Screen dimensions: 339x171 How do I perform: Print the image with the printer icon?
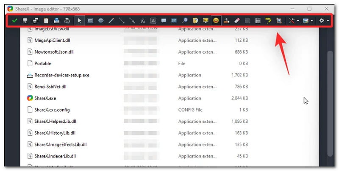(x=67, y=21)
